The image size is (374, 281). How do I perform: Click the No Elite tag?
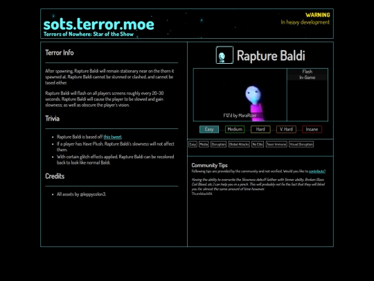(258, 144)
